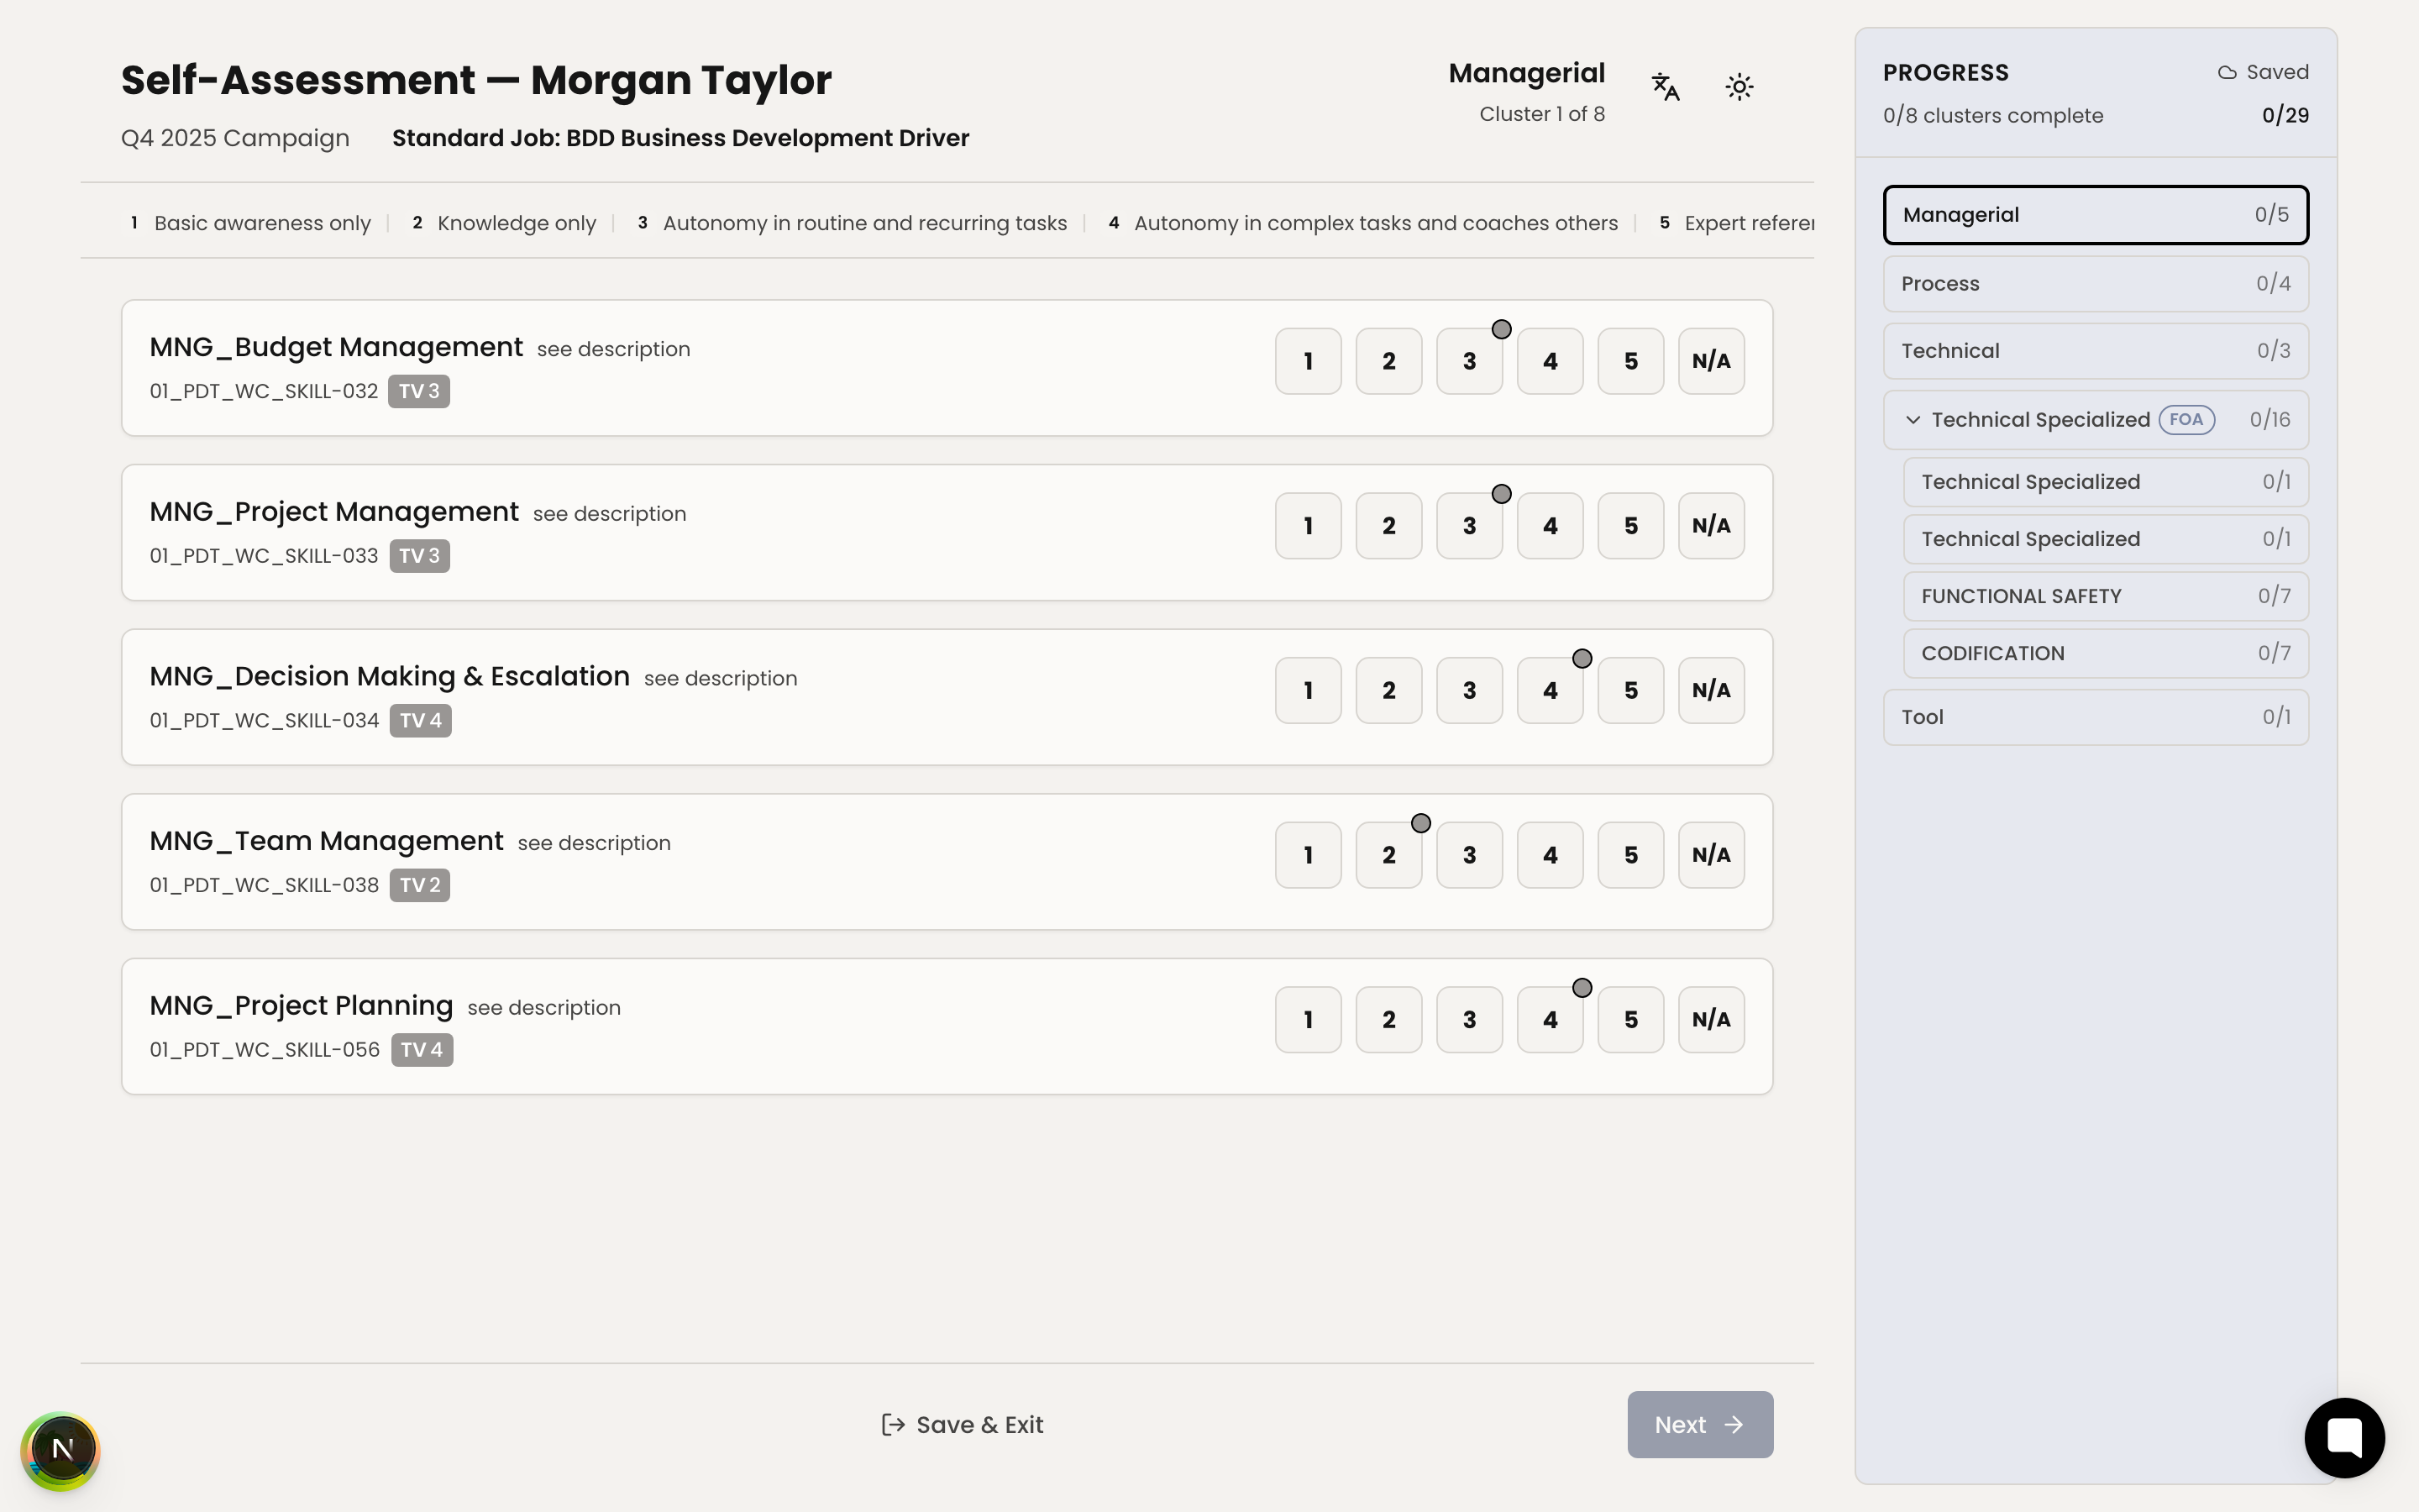2419x1512 pixels.
Task: Rate Decision Making & Escalation as 4
Action: [x=1551, y=690]
